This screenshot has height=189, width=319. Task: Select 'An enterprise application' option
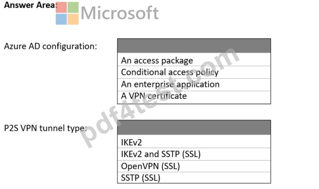coord(194,85)
